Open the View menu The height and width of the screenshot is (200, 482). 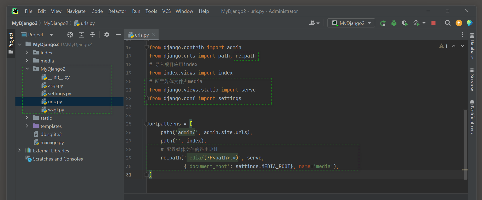click(56, 11)
